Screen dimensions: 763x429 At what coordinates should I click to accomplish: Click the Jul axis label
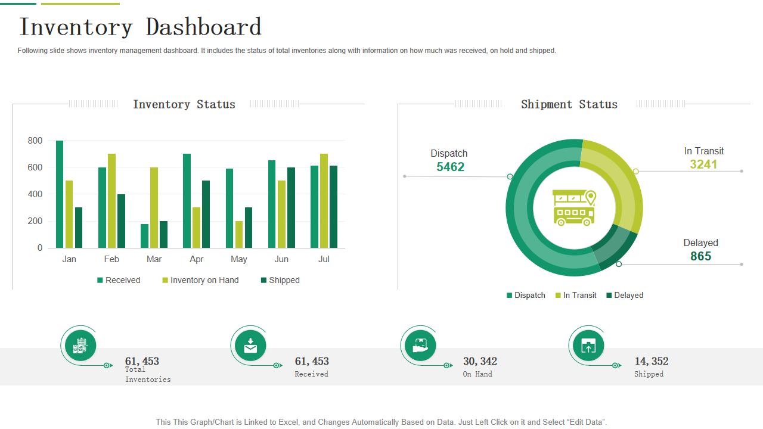pos(324,259)
